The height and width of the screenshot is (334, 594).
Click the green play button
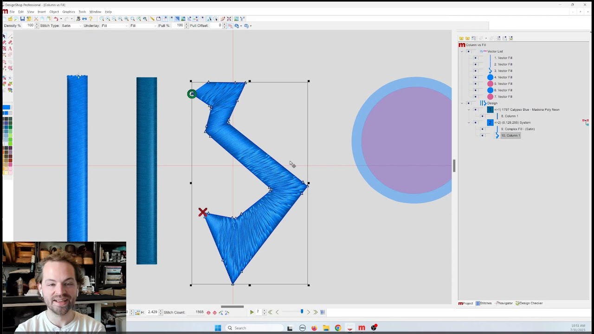(252, 312)
